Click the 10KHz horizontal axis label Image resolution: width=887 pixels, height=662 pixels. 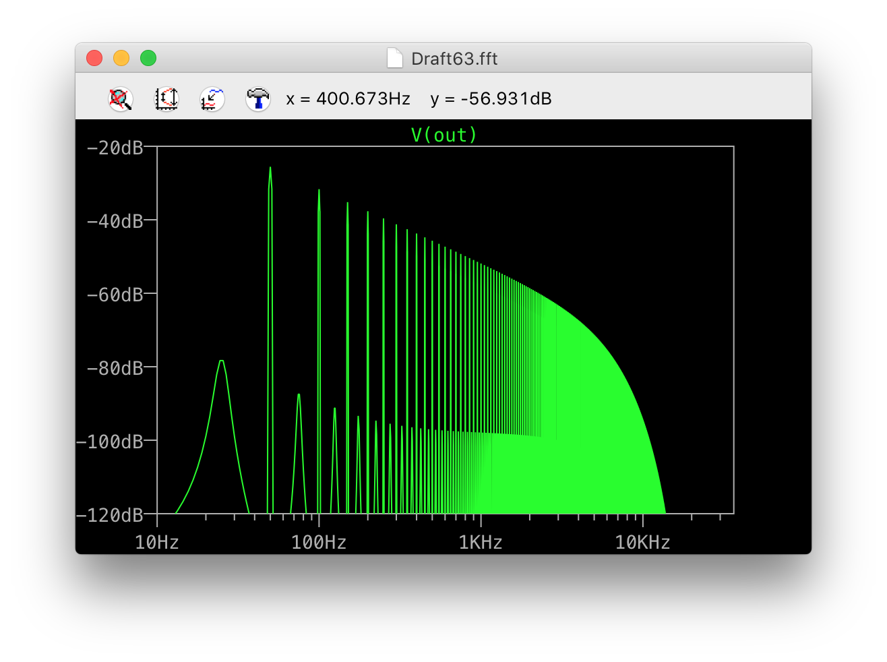click(642, 542)
